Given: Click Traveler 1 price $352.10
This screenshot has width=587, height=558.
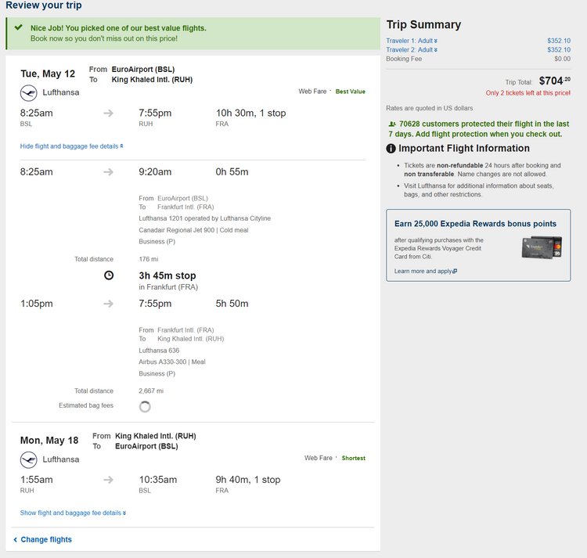Looking at the screenshot, I should pyautogui.click(x=559, y=41).
